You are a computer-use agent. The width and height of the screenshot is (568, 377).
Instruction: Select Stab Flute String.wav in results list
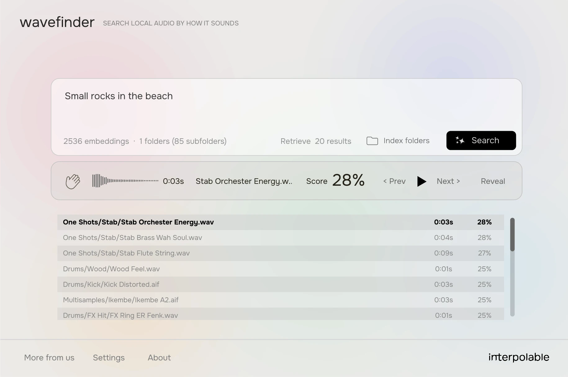281,253
